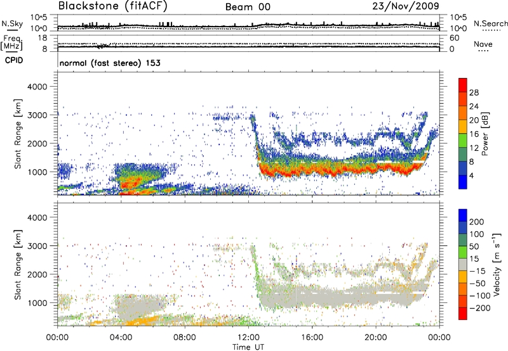
Task: Click the 'N.Sky' legend label
Action: (12, 23)
